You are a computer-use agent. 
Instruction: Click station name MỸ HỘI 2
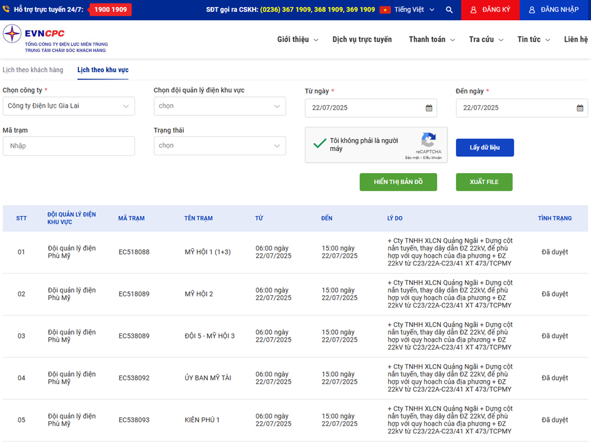click(x=199, y=294)
